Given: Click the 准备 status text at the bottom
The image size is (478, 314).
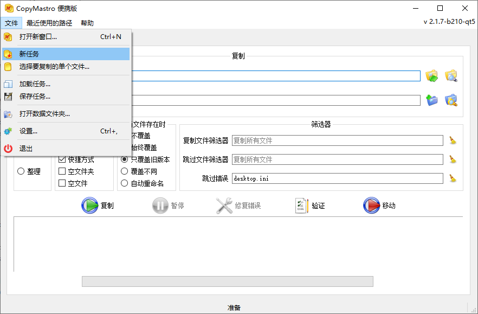Looking at the screenshot, I should [x=234, y=307].
